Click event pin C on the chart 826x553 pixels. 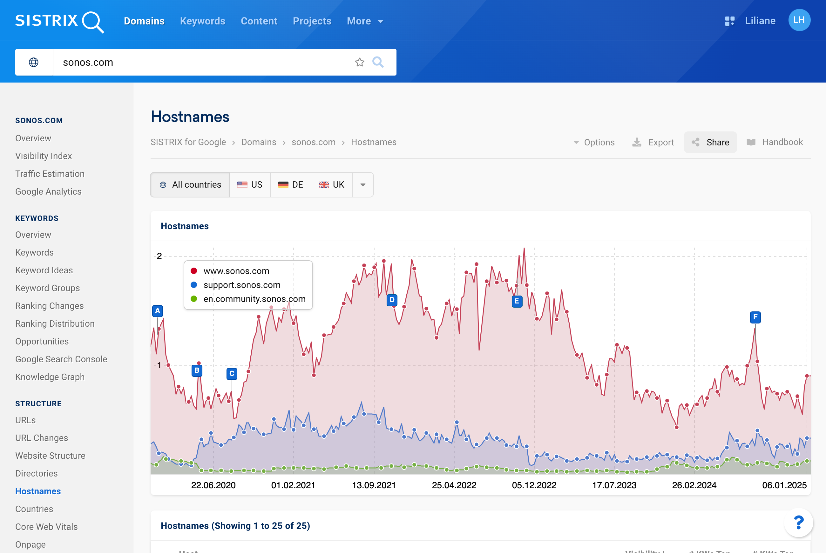coord(232,374)
